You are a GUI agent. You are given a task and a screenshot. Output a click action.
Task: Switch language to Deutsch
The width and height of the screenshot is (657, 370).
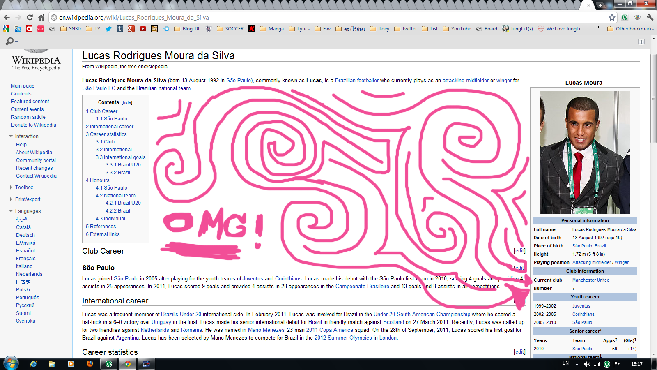pos(25,235)
